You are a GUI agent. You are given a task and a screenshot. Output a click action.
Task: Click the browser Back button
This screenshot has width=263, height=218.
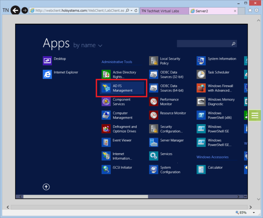(15, 11)
